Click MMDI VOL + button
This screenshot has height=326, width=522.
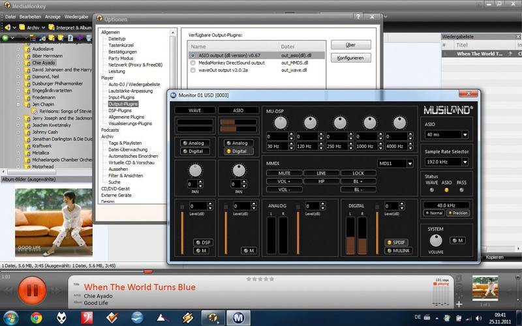(284, 182)
